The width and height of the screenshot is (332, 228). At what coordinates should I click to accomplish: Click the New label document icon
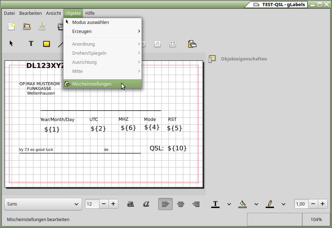click(12, 26)
